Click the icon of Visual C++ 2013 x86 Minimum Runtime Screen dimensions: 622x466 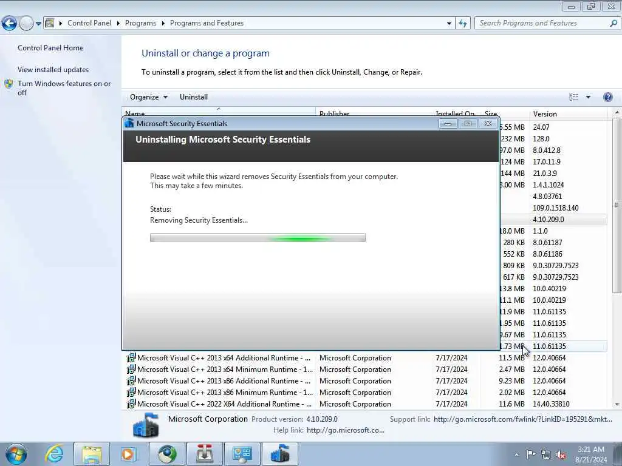(x=131, y=393)
